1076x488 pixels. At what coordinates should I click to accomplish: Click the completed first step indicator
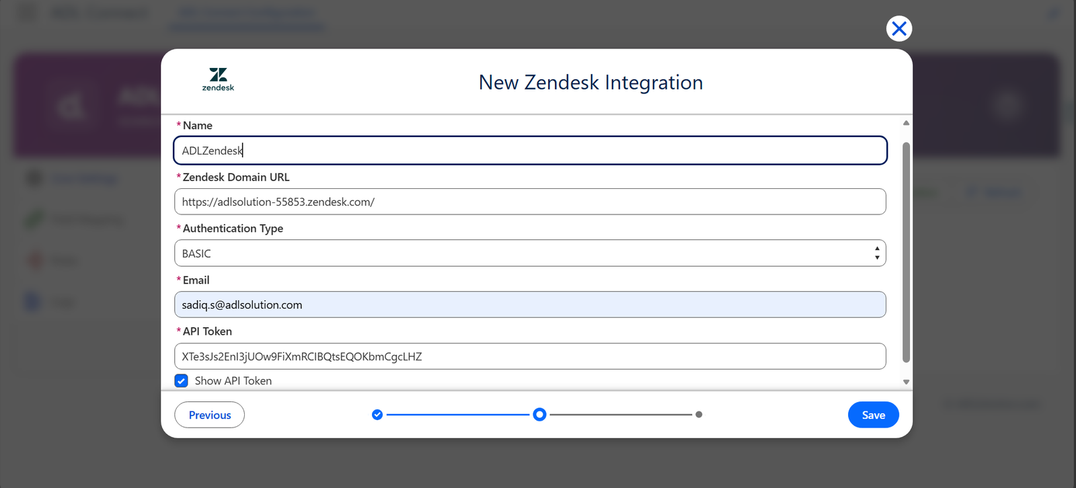pyautogui.click(x=377, y=415)
